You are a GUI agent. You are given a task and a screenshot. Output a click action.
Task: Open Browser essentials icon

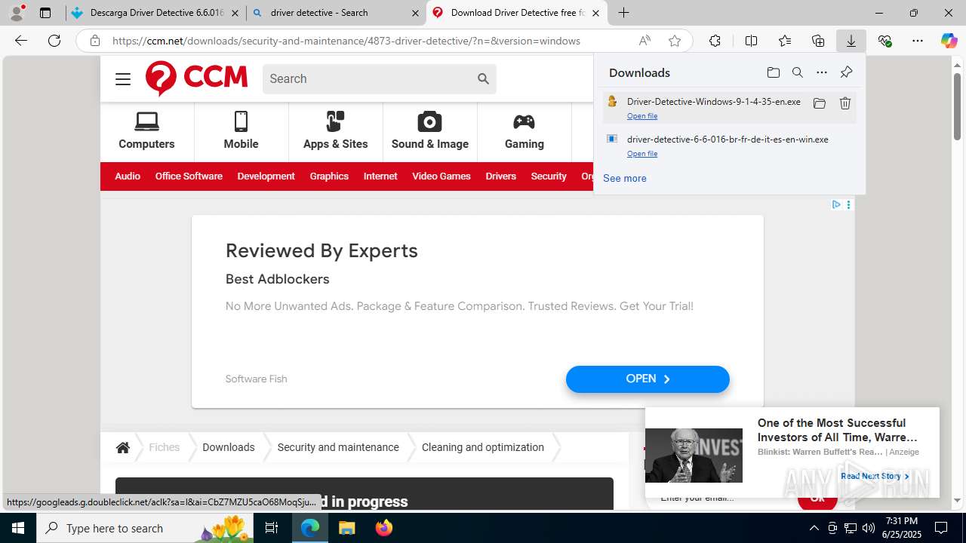point(884,41)
